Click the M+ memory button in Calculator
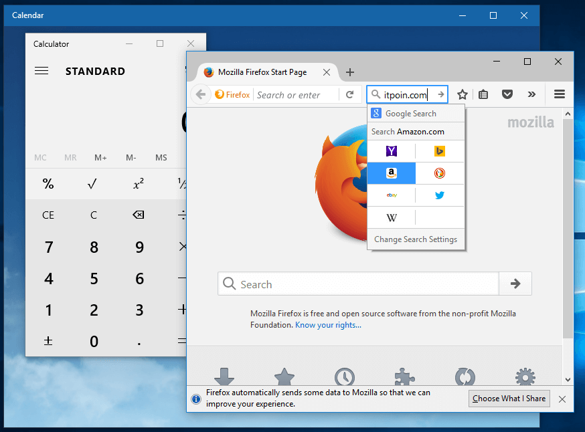The width and height of the screenshot is (585, 432). [100, 158]
